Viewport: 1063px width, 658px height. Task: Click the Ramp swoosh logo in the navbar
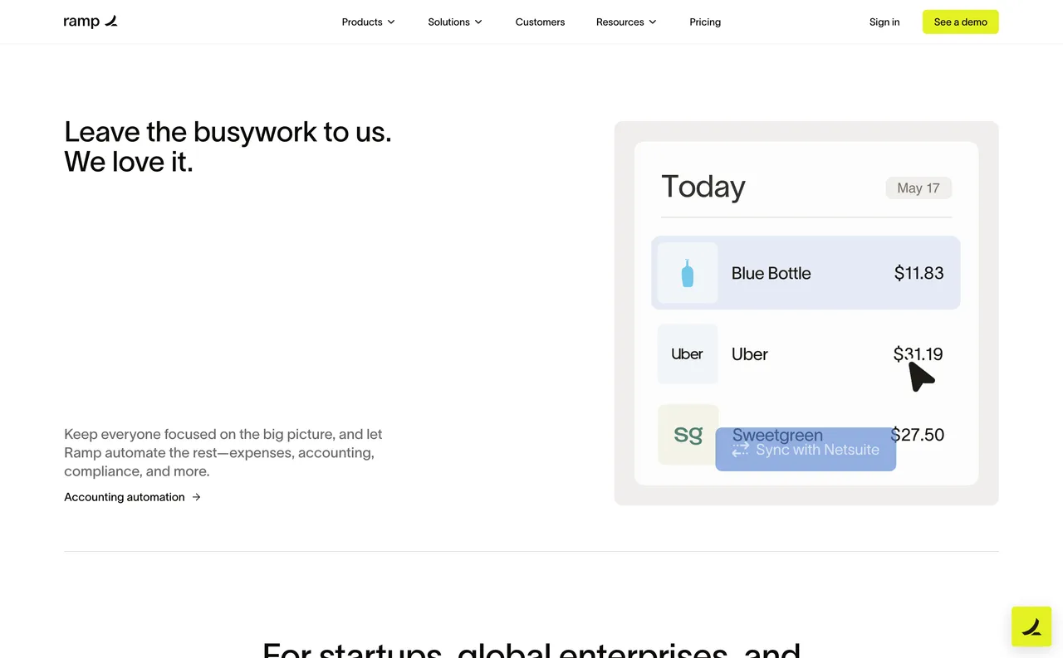point(110,21)
